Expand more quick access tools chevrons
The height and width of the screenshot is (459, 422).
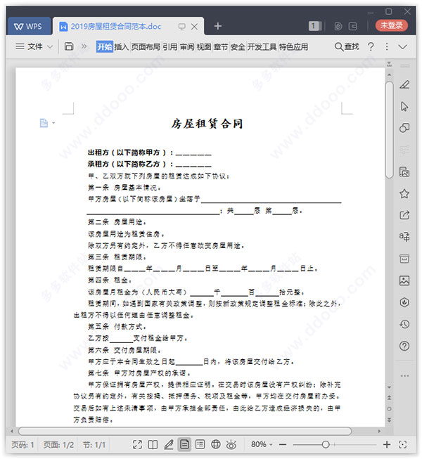click(84, 46)
